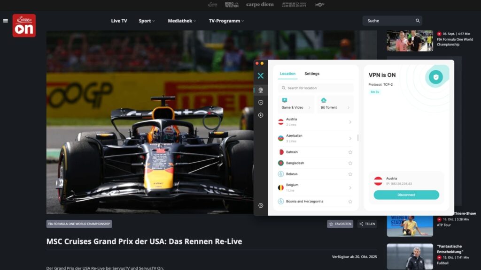Select the crosshair target icon in VPN sidebar

[260, 115]
